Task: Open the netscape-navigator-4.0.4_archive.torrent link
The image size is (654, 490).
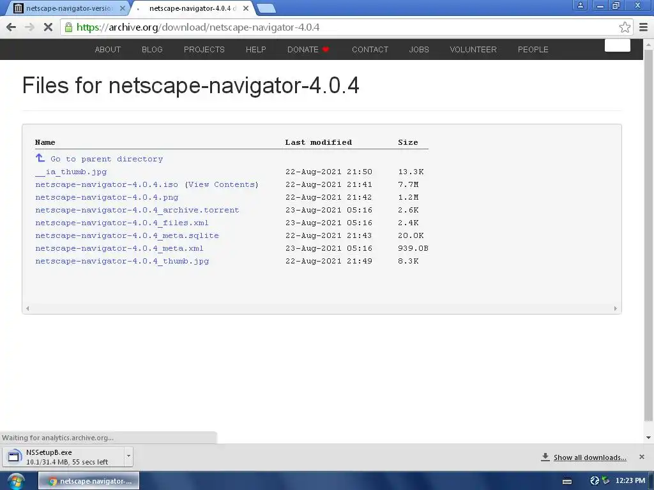Action: point(137,210)
